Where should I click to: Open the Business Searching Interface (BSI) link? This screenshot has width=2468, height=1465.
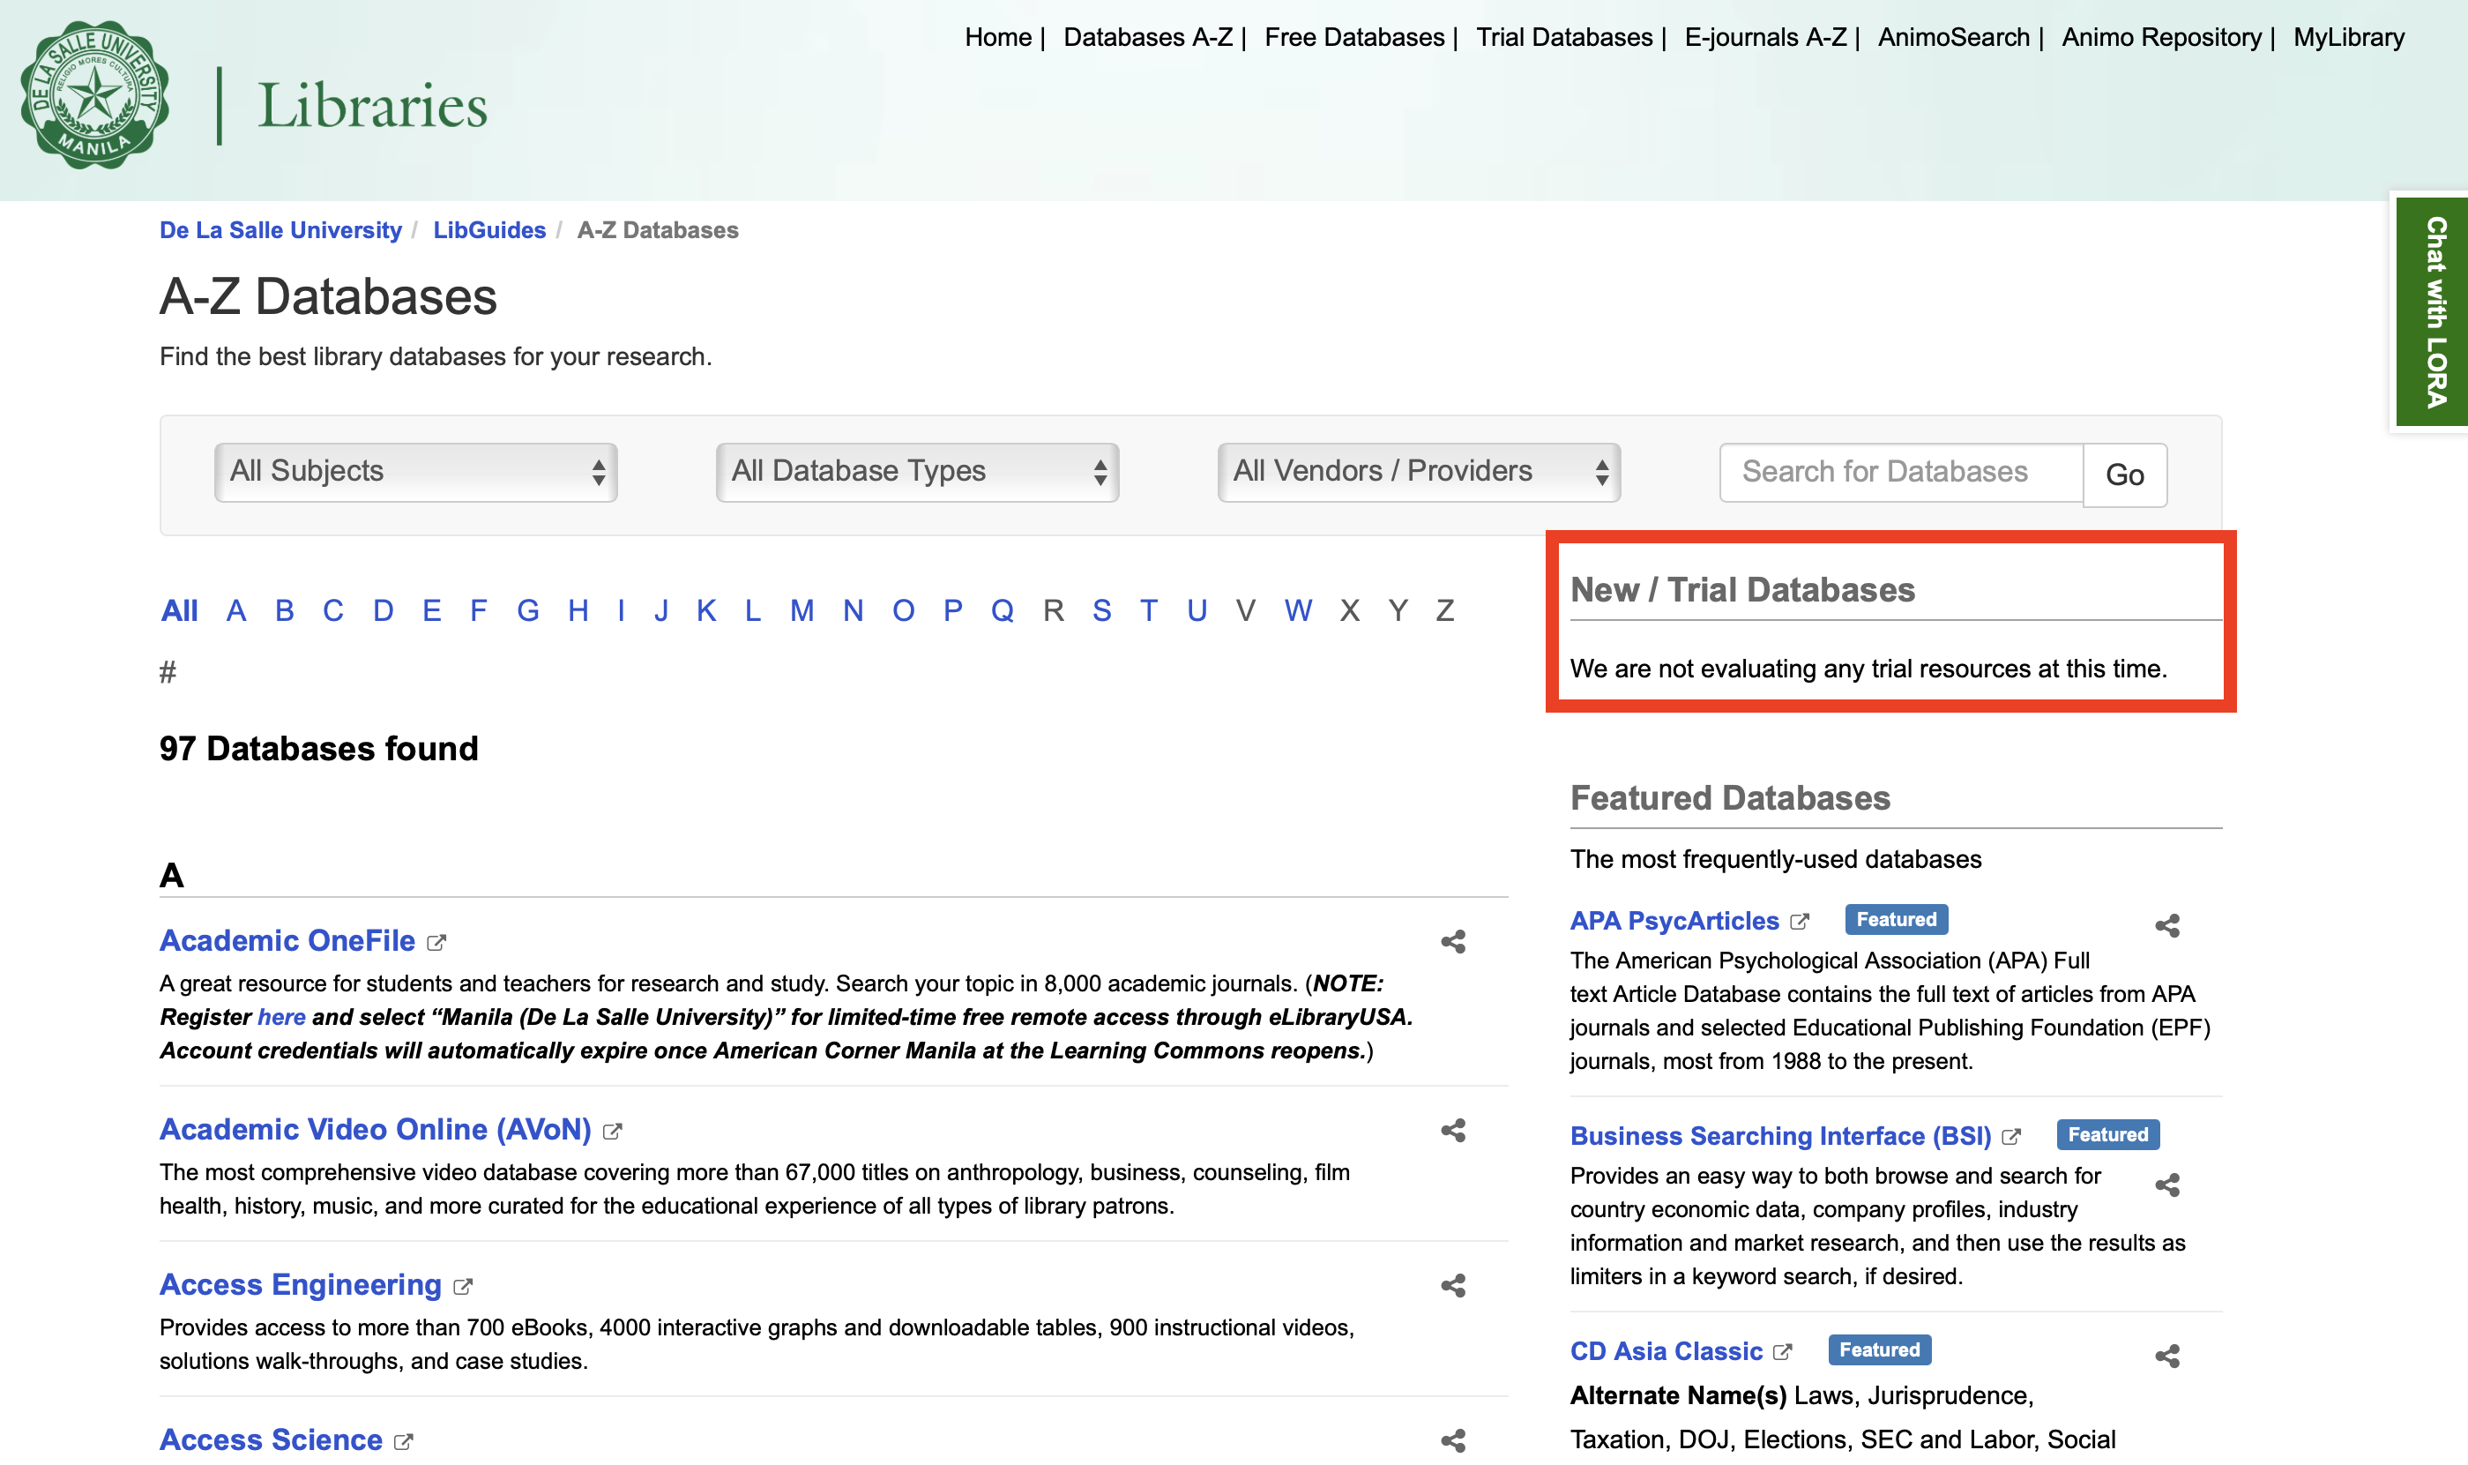1780,1136
